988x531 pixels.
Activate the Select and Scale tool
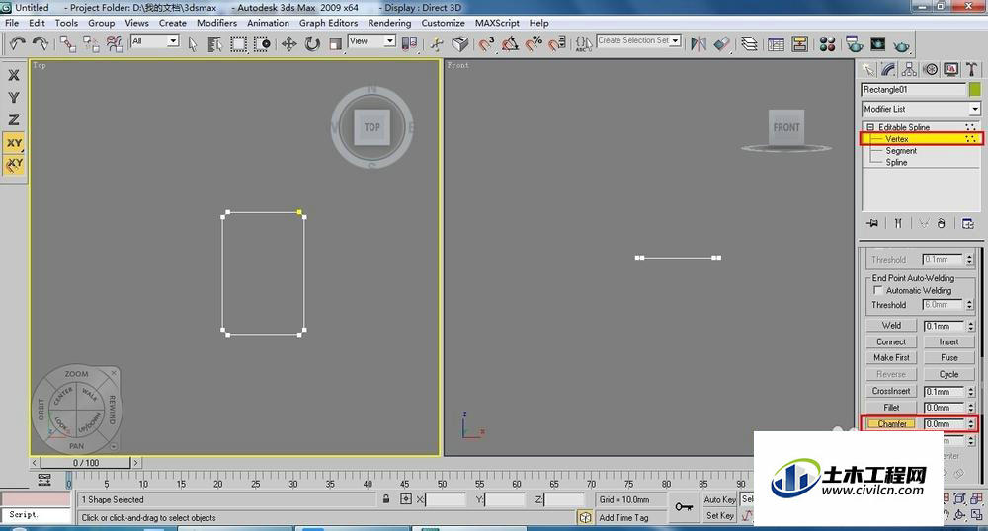(335, 44)
